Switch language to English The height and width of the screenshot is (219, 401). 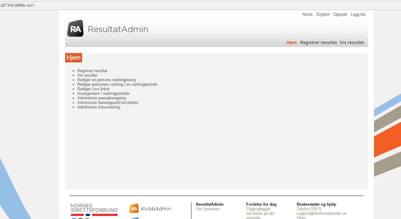pos(323,14)
